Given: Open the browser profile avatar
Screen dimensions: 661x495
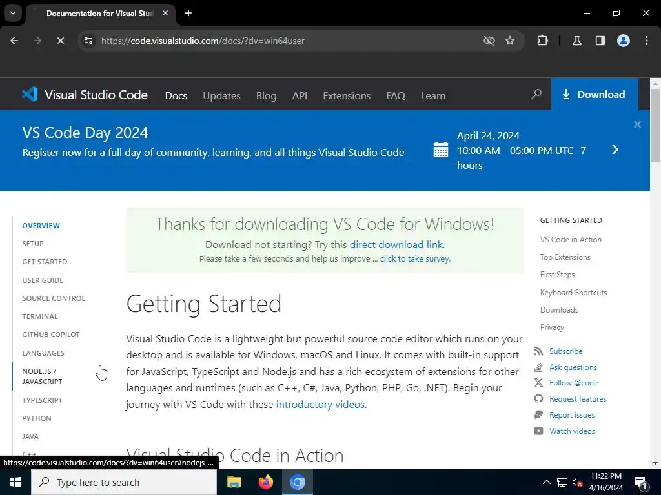Looking at the screenshot, I should (x=624, y=41).
